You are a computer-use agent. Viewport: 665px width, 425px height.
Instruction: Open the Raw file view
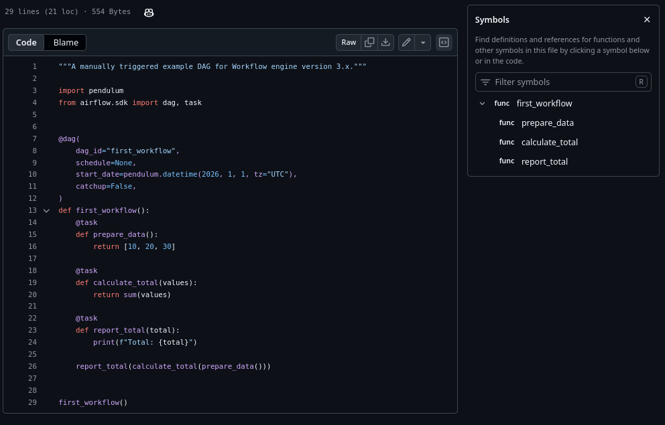349,42
